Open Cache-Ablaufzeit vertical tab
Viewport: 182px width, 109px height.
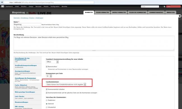pyautogui.click(x=27, y=87)
